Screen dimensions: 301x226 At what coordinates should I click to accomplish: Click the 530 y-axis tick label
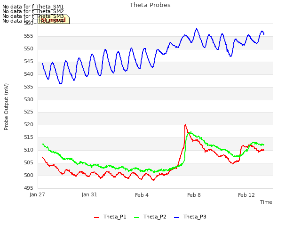pyautogui.click(x=29, y=99)
